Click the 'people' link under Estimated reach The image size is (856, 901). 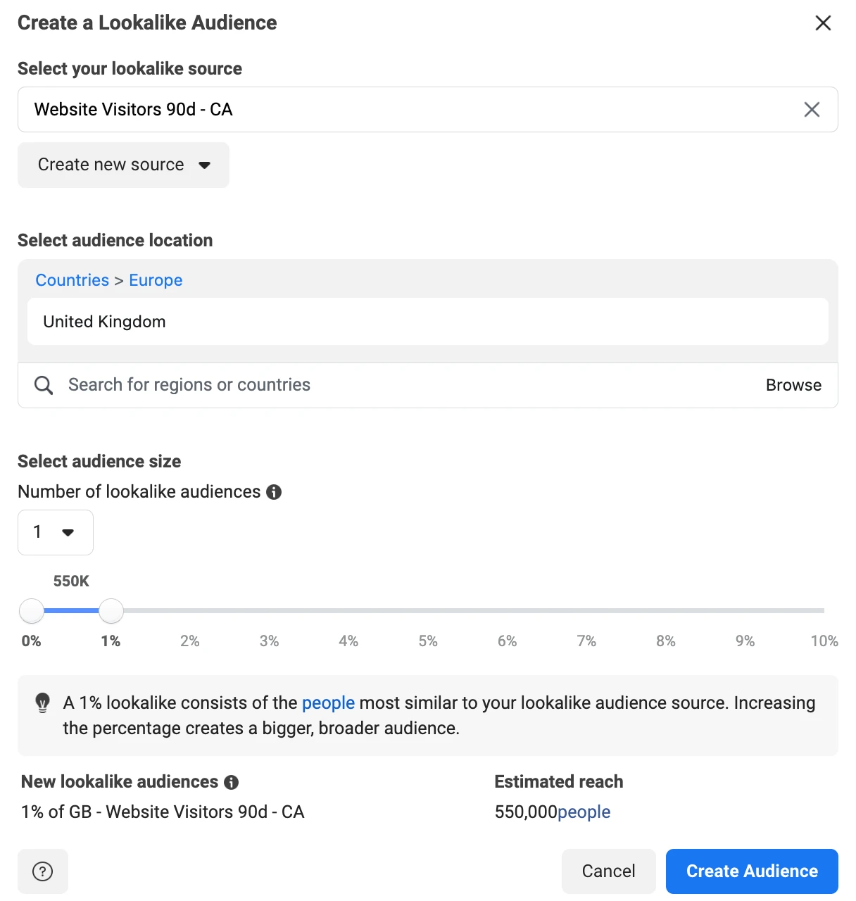click(x=584, y=812)
